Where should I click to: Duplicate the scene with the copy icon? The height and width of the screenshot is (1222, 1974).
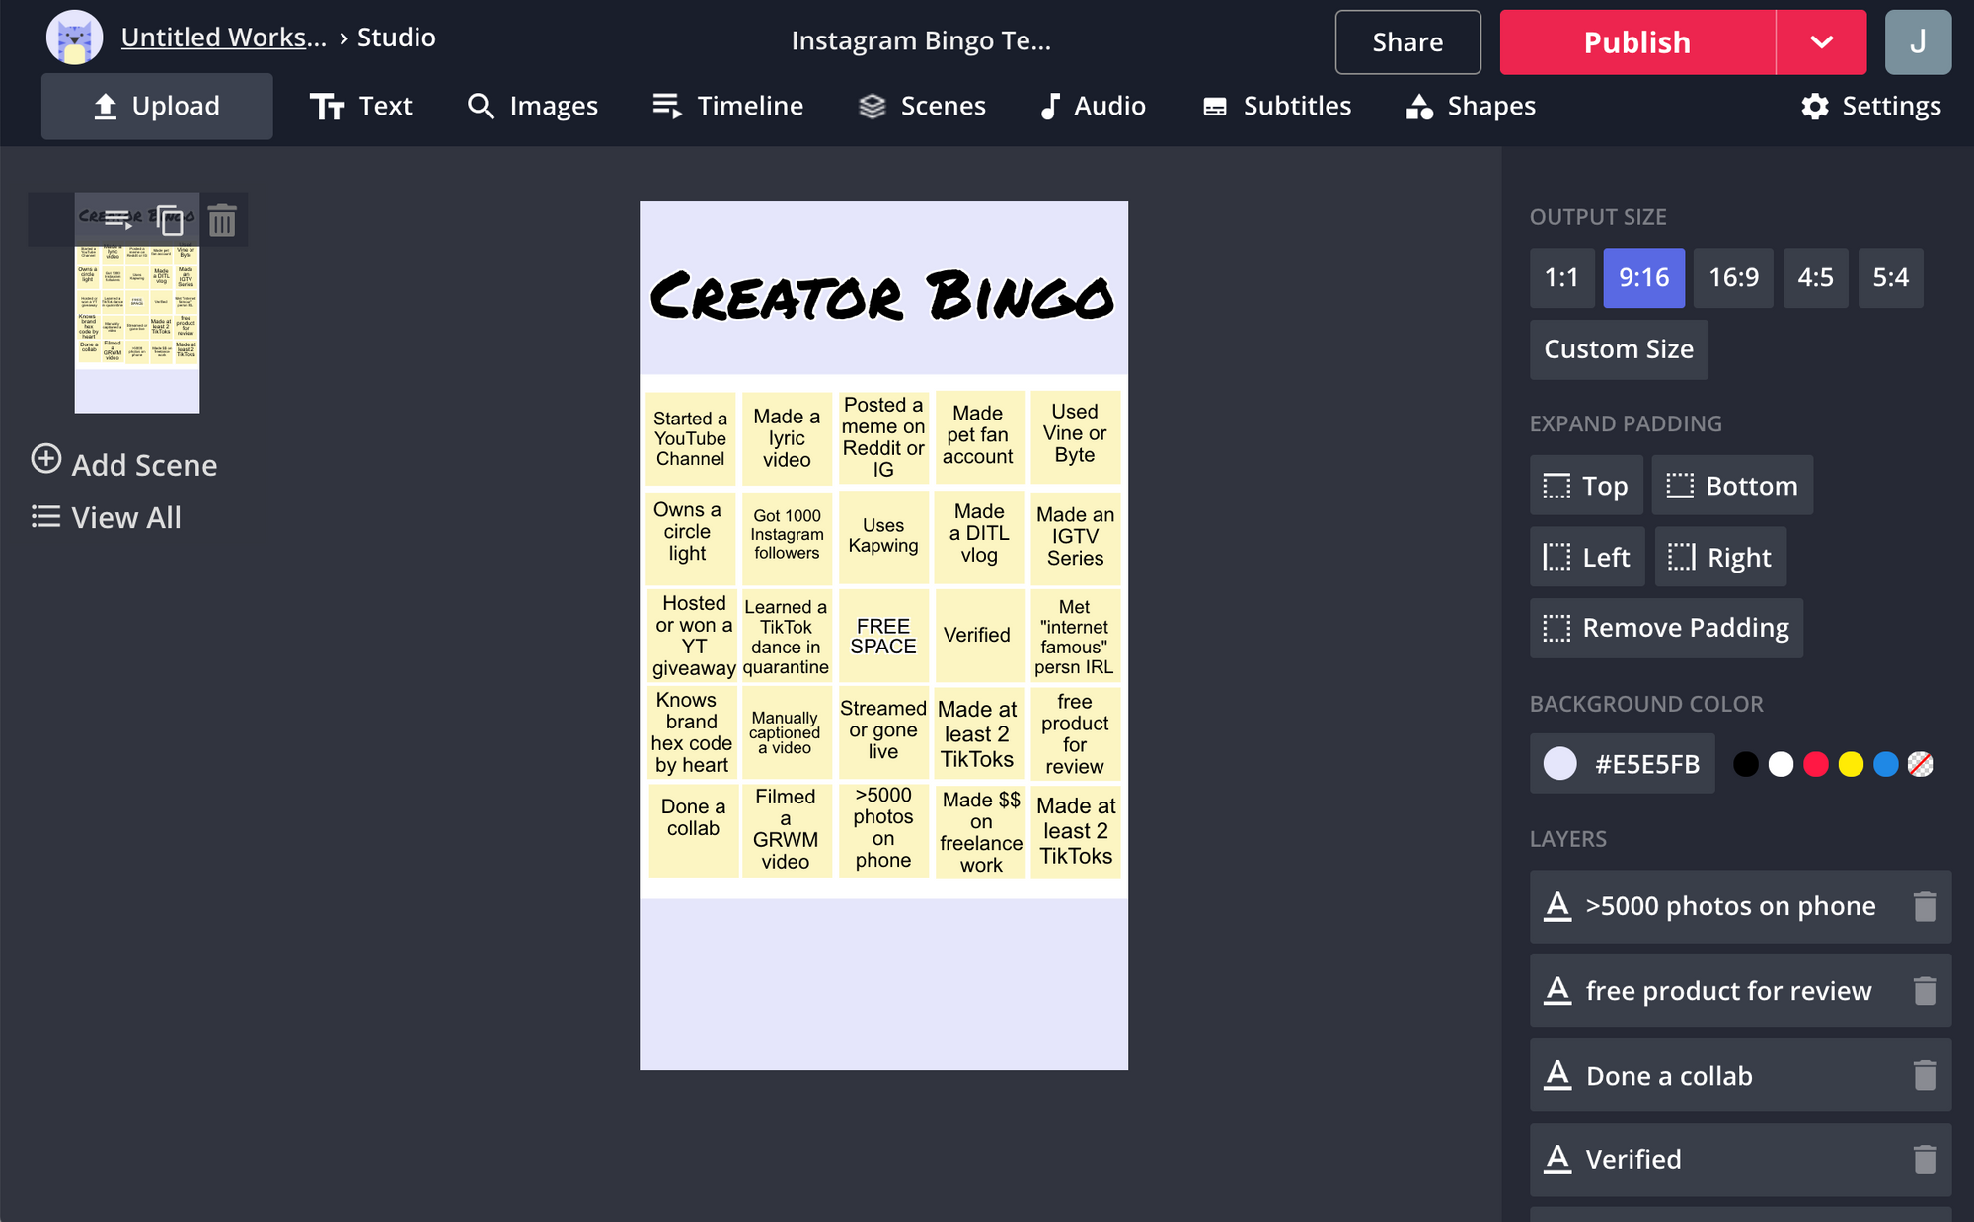(x=170, y=220)
